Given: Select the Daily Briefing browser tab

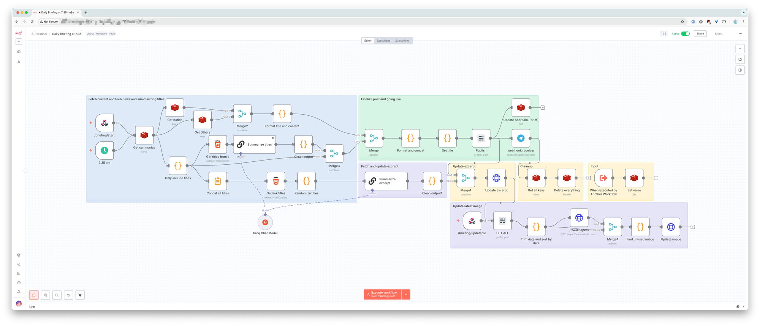Looking at the screenshot, I should pos(56,13).
